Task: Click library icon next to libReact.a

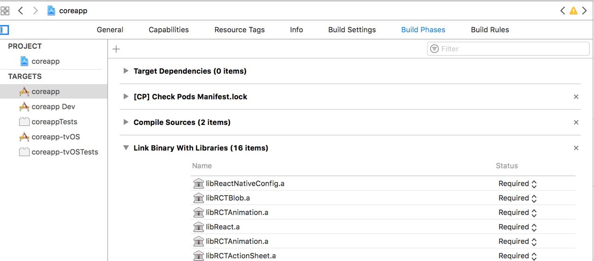Action: [199, 227]
